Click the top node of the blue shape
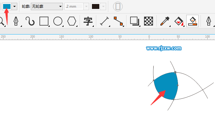Screen dimensions: 215x133 pyautogui.click(x=175, y=72)
